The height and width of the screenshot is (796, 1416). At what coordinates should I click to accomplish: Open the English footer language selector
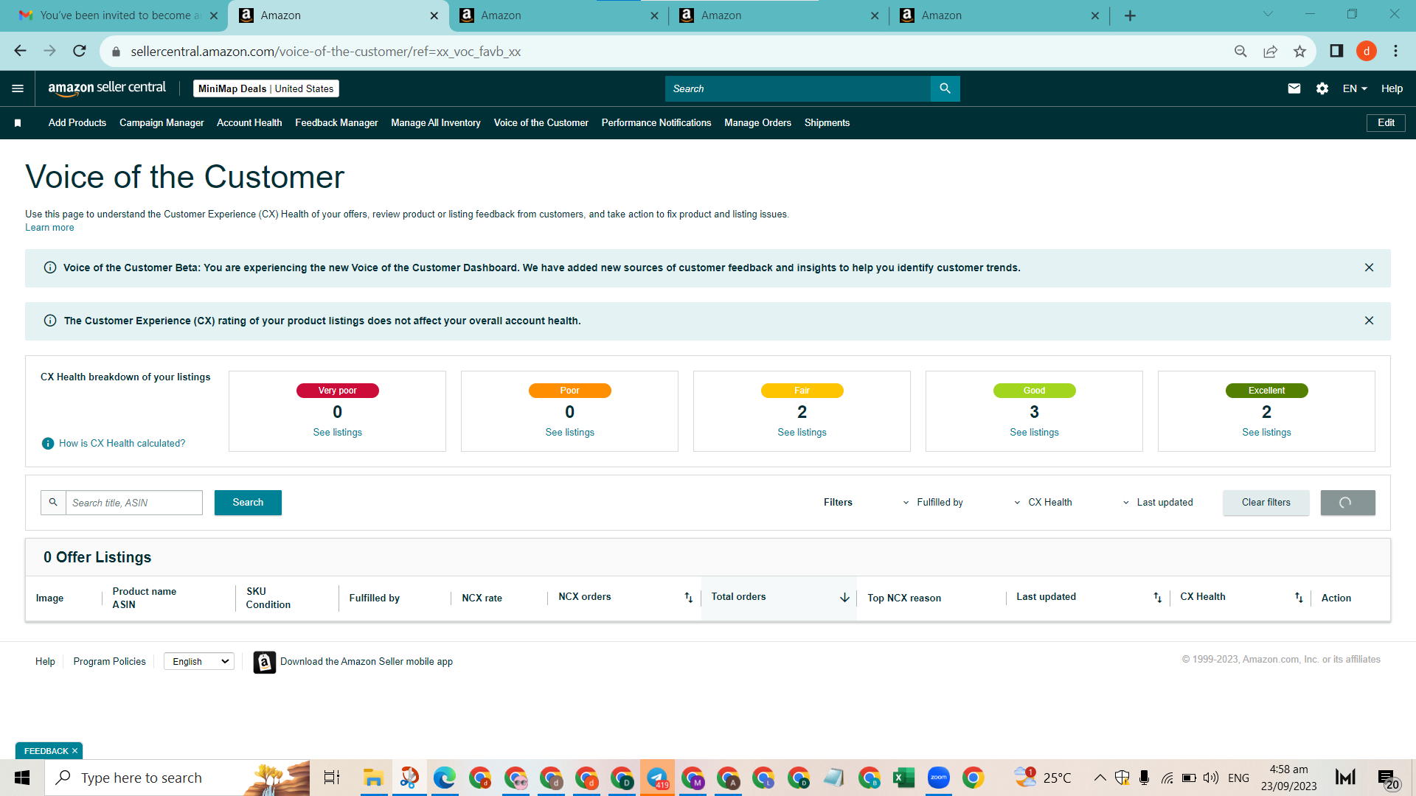click(199, 662)
